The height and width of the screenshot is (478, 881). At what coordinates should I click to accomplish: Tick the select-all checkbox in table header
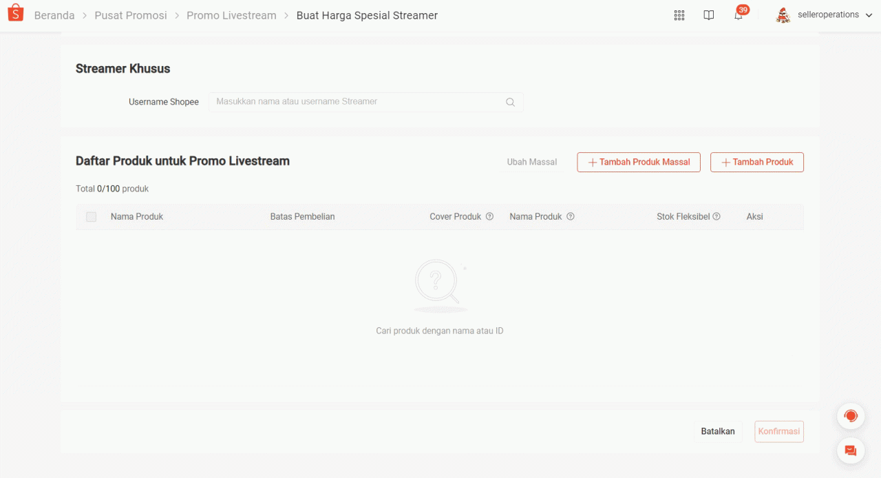point(92,217)
